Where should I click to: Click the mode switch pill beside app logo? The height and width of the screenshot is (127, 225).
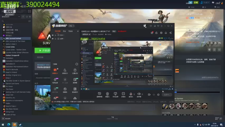click(x=71, y=26)
